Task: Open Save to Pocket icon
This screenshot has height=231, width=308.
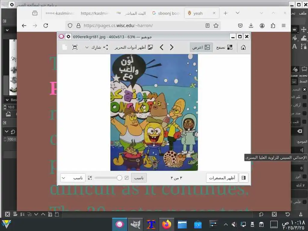Action: click(x=240, y=26)
